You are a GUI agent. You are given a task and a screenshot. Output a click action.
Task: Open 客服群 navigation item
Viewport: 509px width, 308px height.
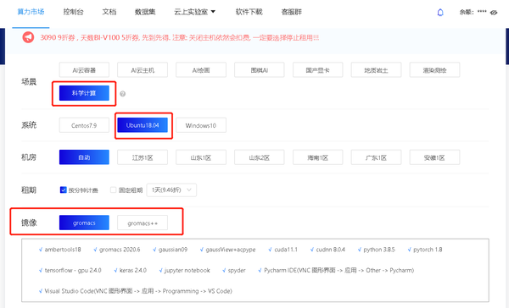[292, 12]
